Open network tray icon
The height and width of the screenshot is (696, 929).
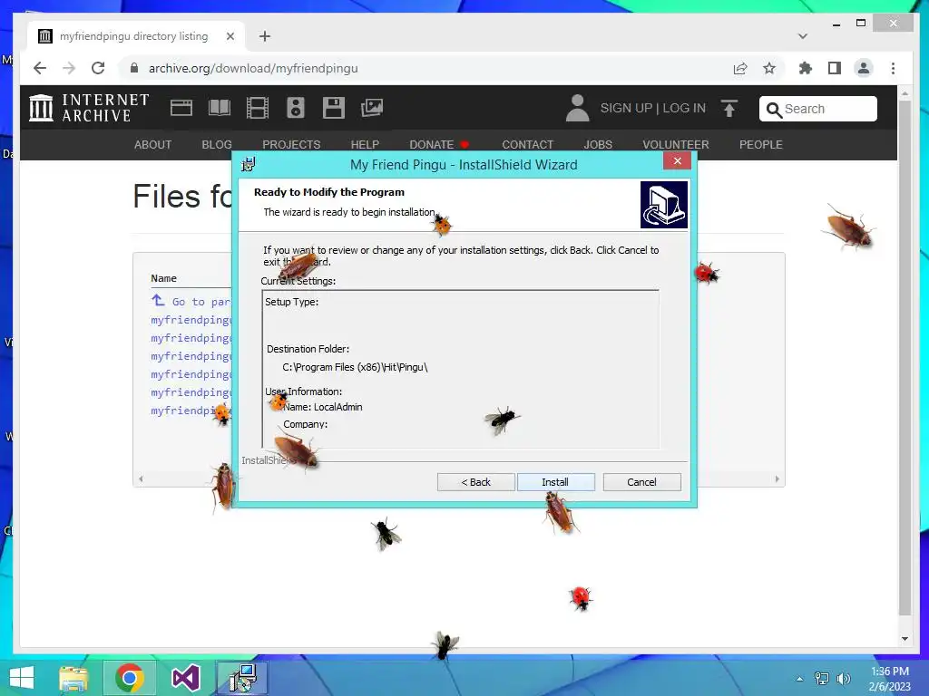coord(822,678)
